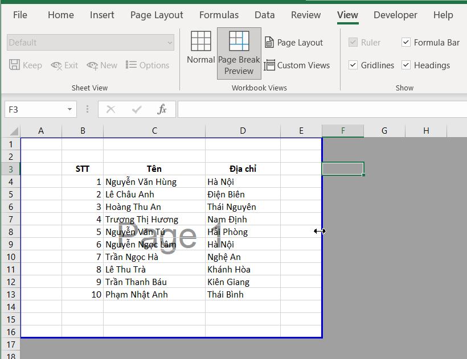Select cell Lê Thu Trà

(154, 269)
